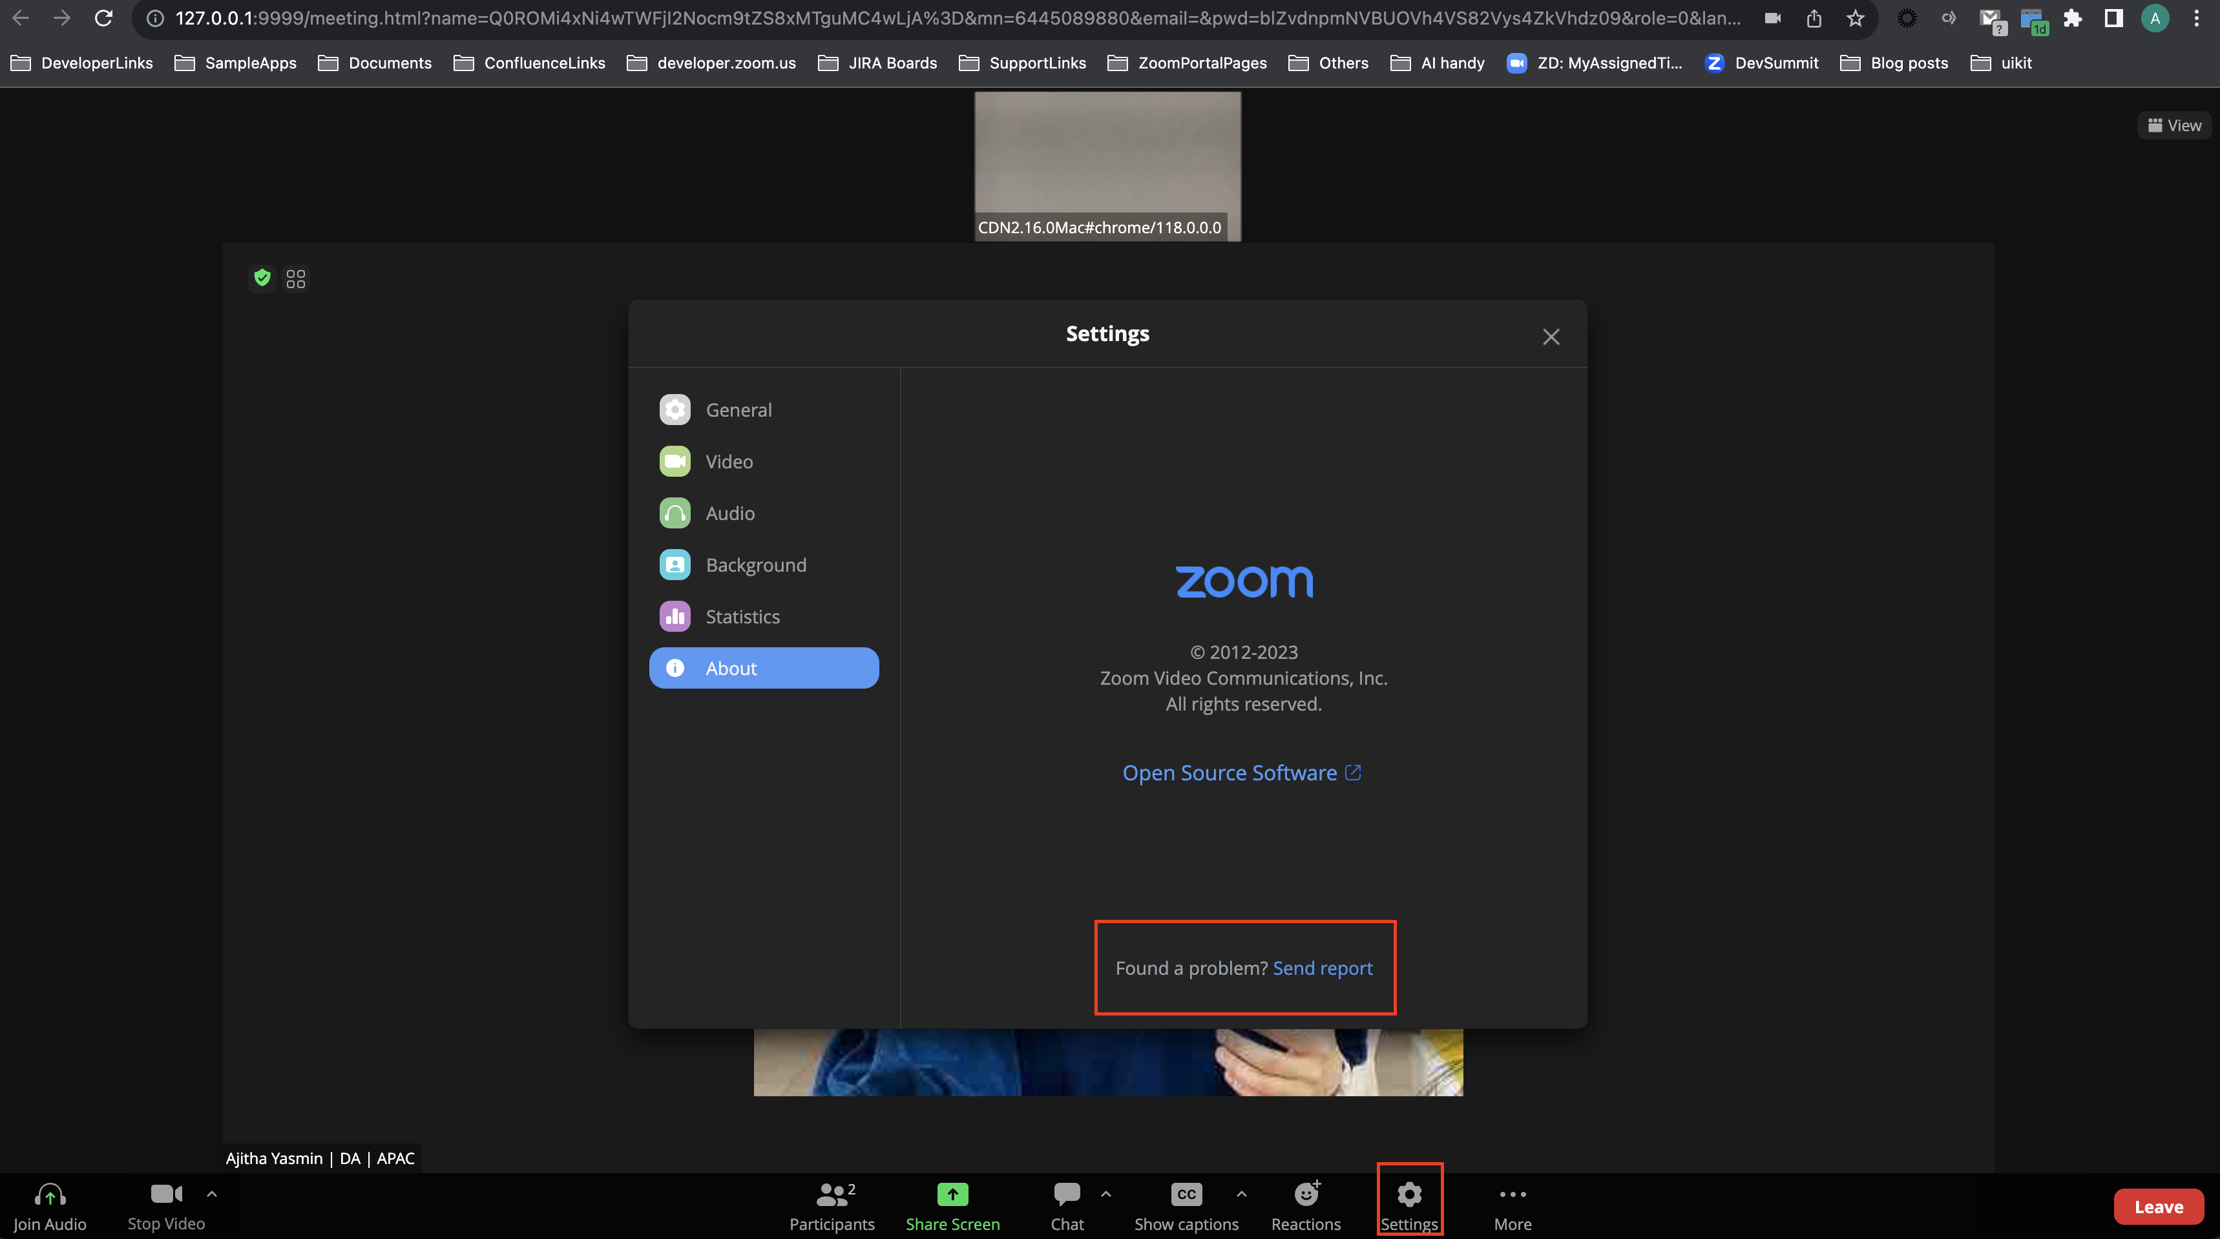Click the Settings gear in toolbar
The width and height of the screenshot is (2220, 1239).
click(1409, 1194)
